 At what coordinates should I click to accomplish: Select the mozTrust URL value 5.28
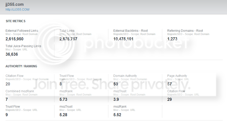[63, 115]
